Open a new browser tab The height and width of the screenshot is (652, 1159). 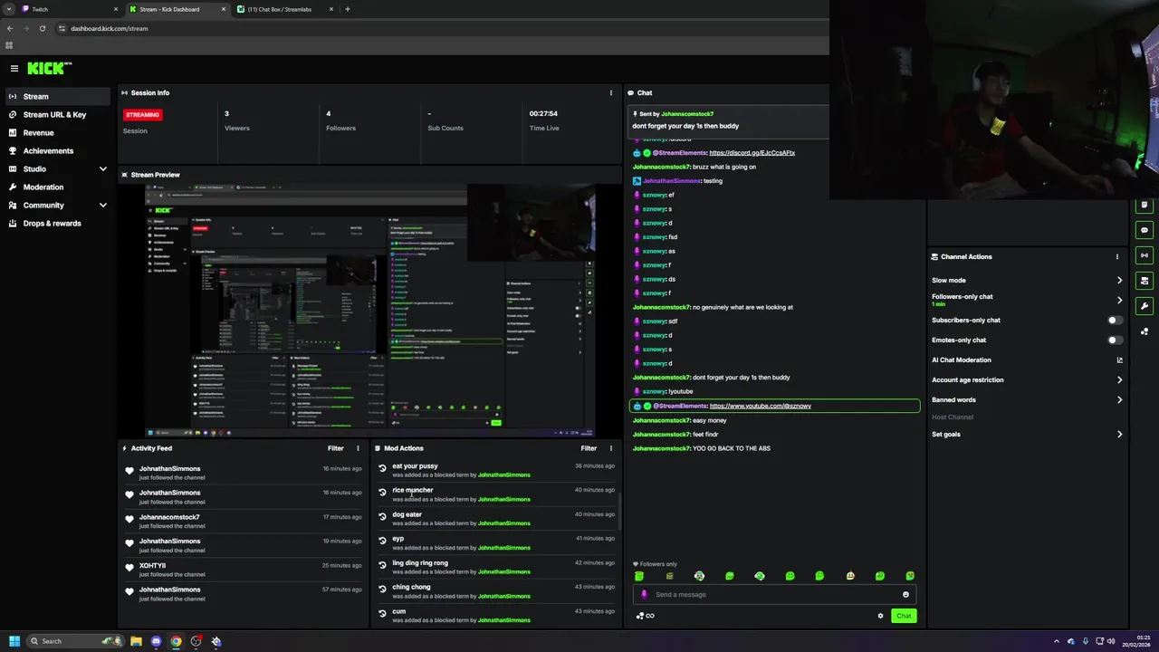348,9
